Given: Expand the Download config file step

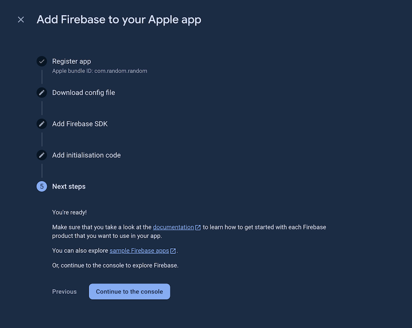Looking at the screenshot, I should 83,93.
